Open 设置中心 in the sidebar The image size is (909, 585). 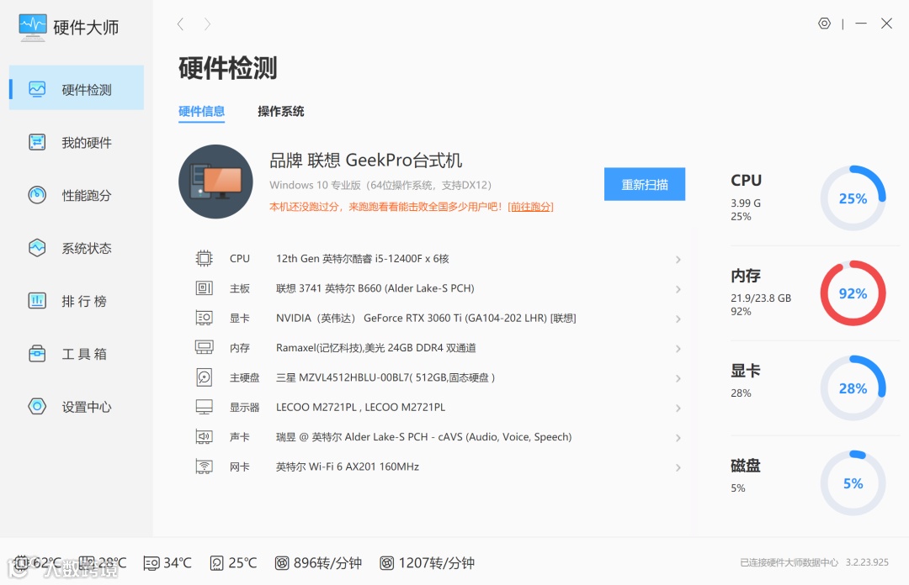[x=77, y=407]
